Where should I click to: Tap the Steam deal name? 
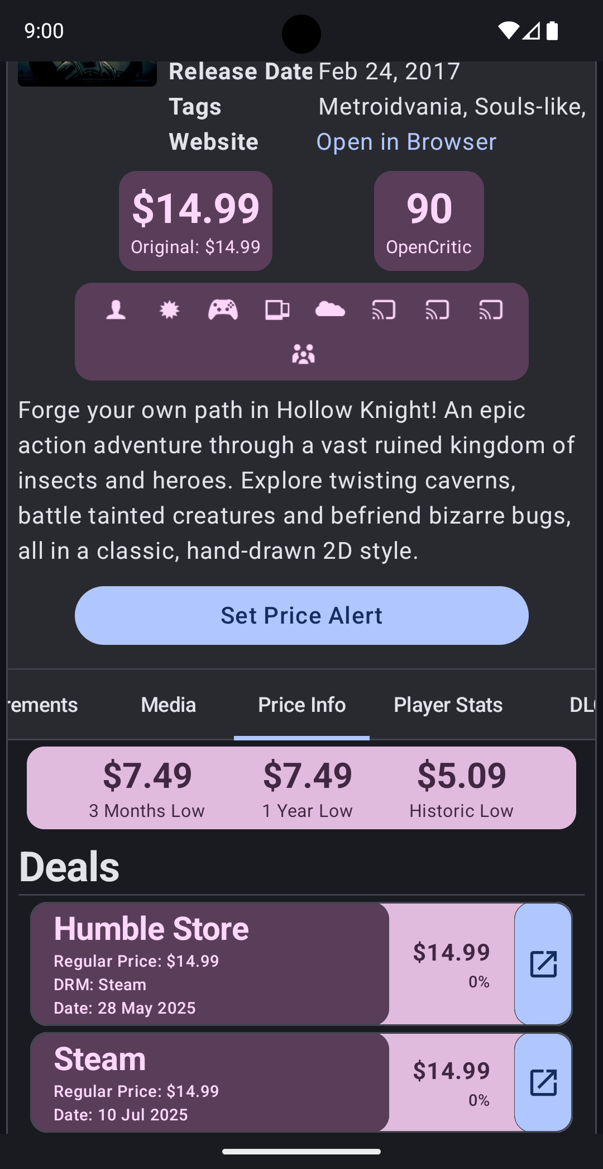100,1059
